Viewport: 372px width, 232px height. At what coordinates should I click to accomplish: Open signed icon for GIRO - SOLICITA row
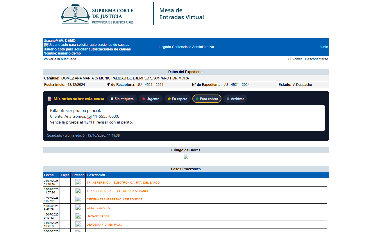tap(78, 208)
